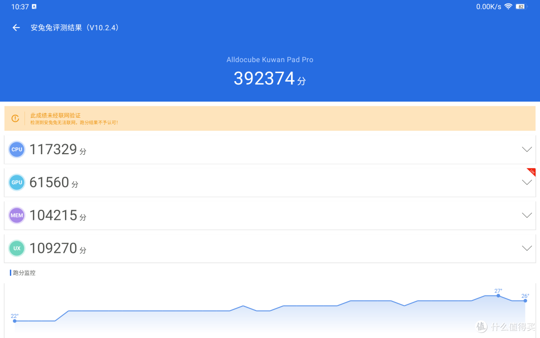Tap the battery indicator showing 82
540x338 pixels.
click(x=521, y=7)
